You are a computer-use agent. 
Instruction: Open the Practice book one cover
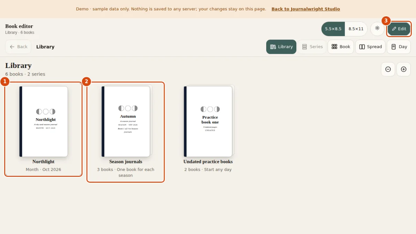(208, 121)
